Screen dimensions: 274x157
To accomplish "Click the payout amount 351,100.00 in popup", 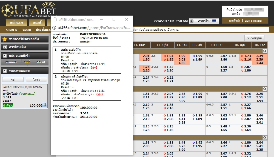I will (x=89, y=117).
